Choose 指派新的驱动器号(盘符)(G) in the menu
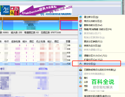Image resolution: width=125 pixels, height=97 pixels. (97, 96)
